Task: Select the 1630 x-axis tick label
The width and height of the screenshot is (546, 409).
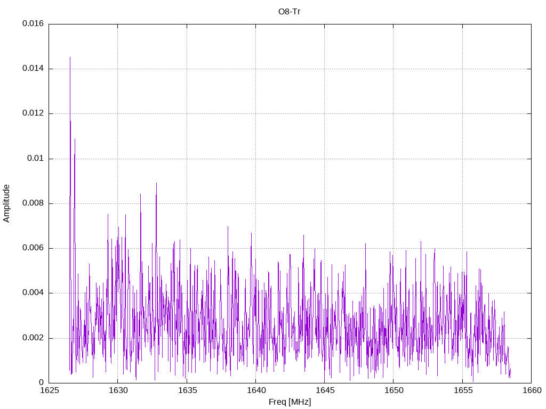Action: click(118, 390)
